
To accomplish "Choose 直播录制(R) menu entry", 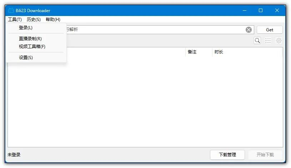I will coord(30,38).
